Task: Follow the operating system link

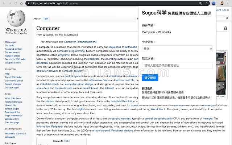Action: pyautogui.click(x=115, y=59)
